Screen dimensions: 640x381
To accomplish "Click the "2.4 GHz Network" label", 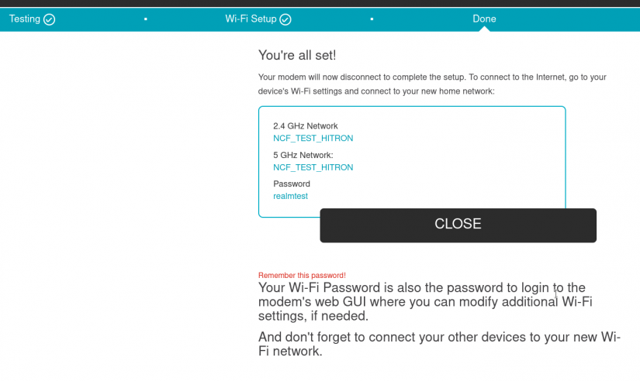I will [306, 125].
